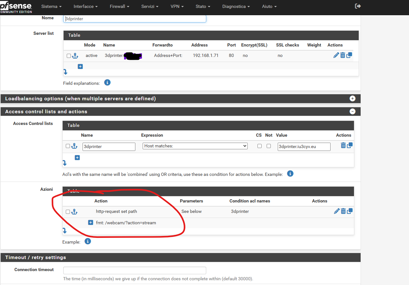
Task: Add a new row to Server list
Action: (x=80, y=66)
